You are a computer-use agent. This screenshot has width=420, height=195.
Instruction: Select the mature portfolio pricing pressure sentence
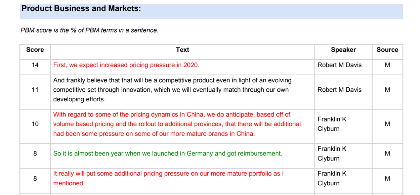coord(169,178)
